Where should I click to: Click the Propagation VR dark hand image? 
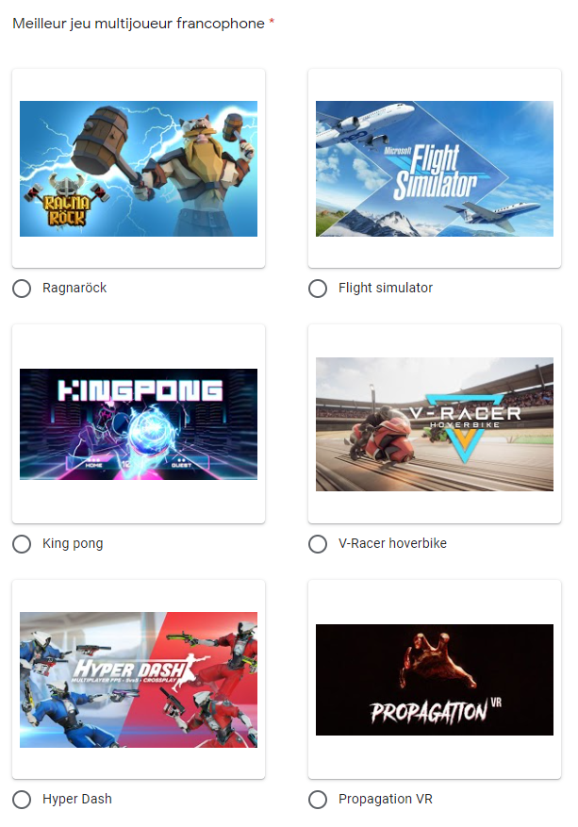(435, 680)
